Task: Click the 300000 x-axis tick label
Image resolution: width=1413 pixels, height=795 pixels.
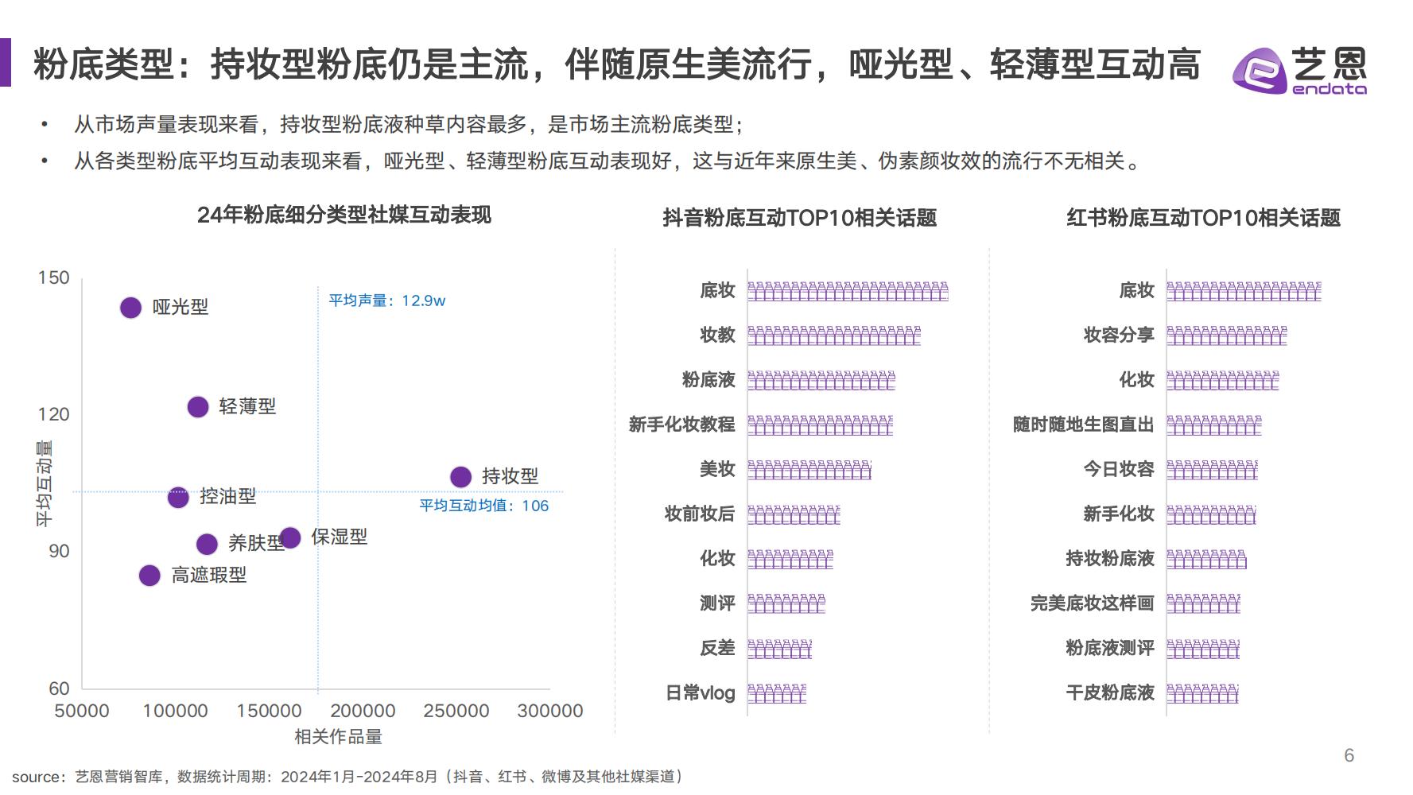Action: point(550,712)
